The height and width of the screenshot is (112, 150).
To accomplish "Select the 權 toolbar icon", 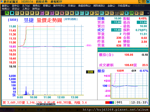I will (x=72, y=13).
